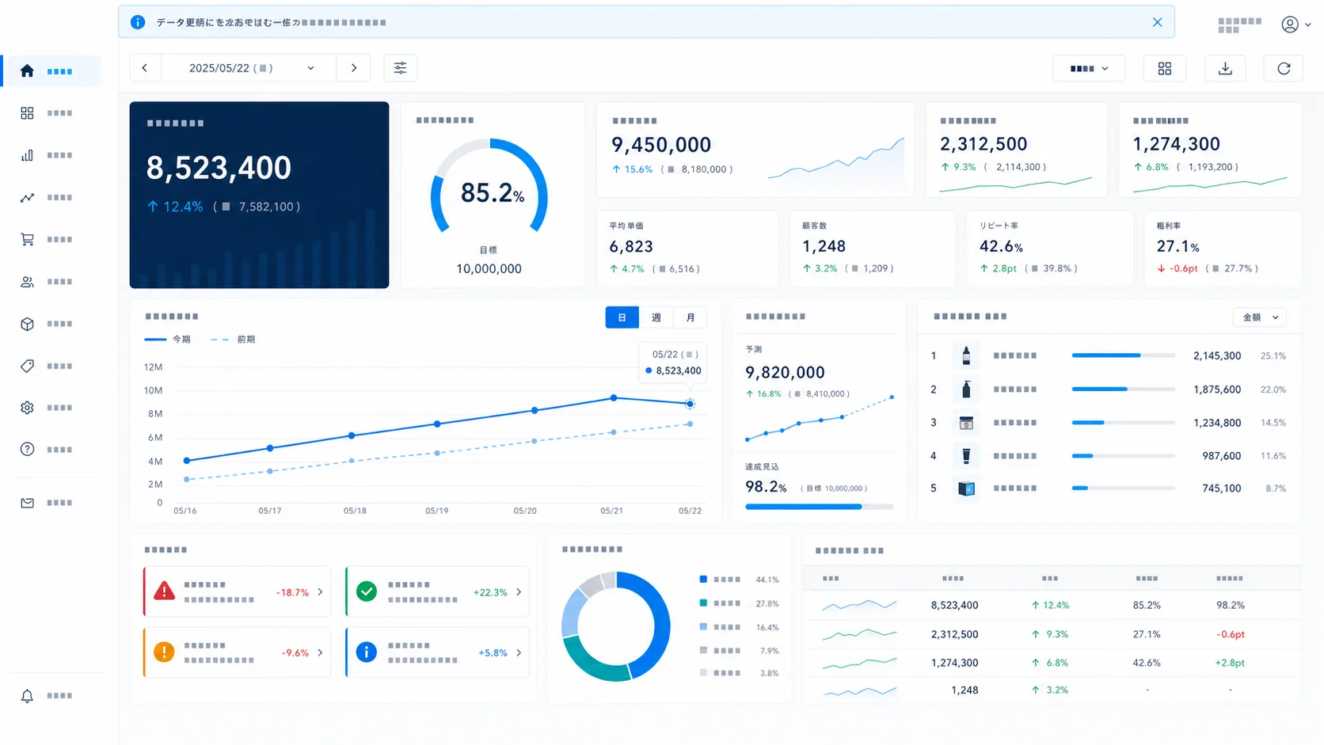1324x745 pixels.
Task: Open the 金額 ranking dropdown
Action: pos(1259,317)
